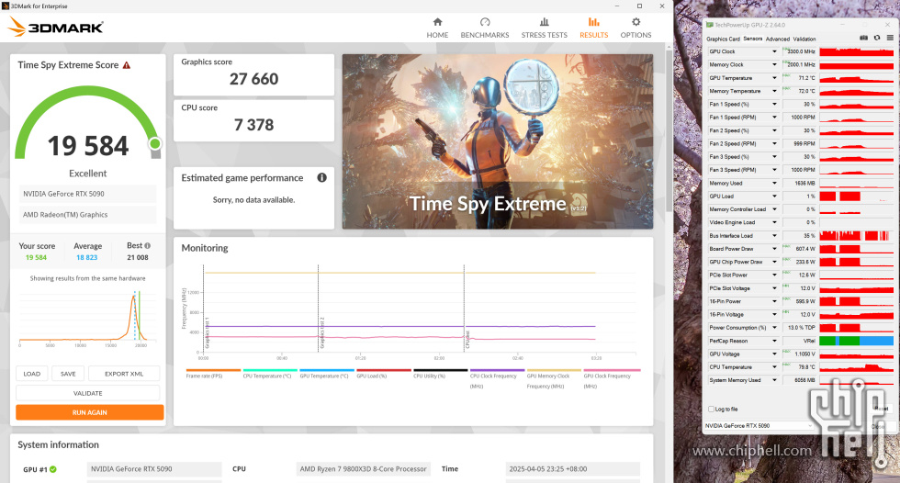Click the yellow GPU Memory Clock Frequency legend swatch
Image resolution: width=900 pixels, height=483 pixels.
[x=554, y=370]
